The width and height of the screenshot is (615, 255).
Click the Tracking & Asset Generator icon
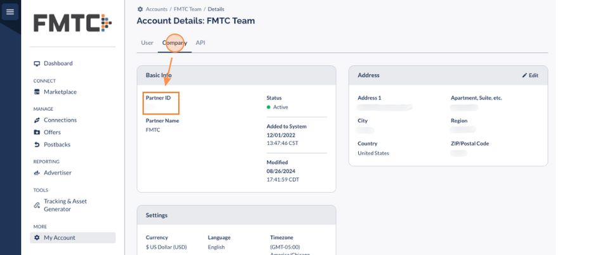point(37,205)
